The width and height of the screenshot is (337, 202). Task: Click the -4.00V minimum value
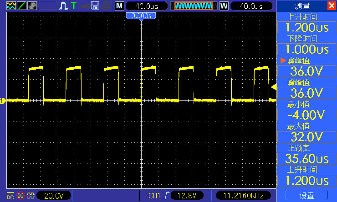[x=306, y=115]
